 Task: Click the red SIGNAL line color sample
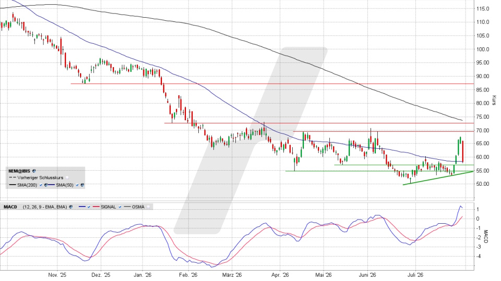click(96, 207)
